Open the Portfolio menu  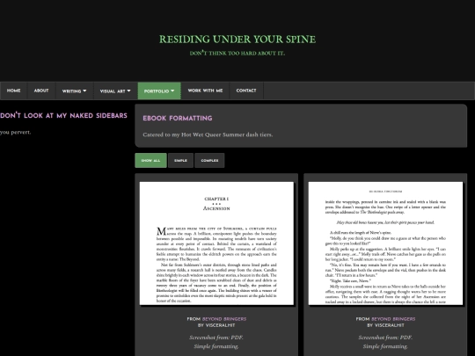coord(159,91)
